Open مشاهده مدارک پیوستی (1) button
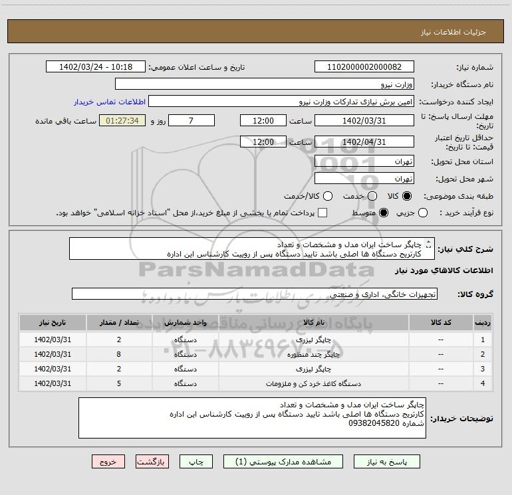512x495 pixels. click(x=283, y=461)
